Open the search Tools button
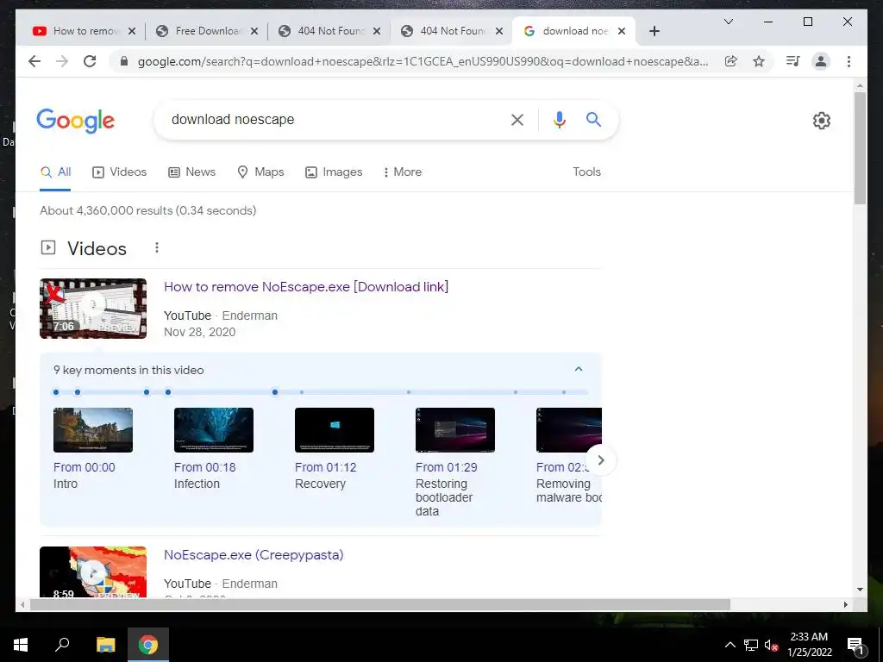 pos(586,172)
